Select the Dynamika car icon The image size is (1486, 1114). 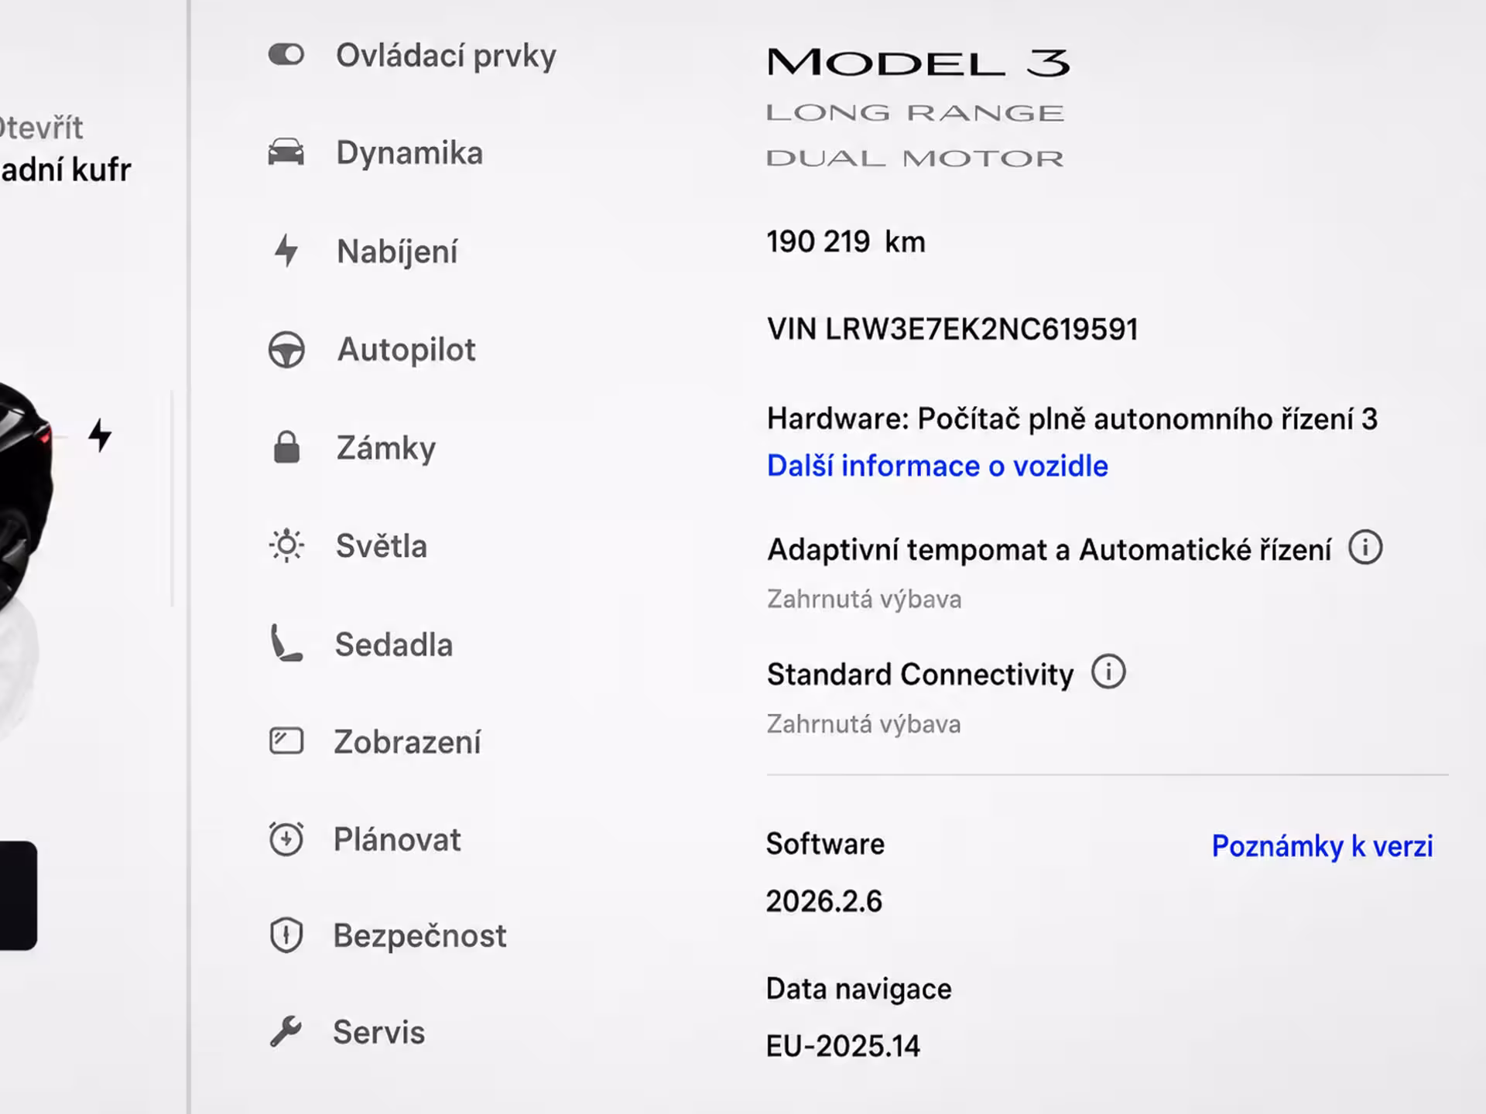point(286,152)
